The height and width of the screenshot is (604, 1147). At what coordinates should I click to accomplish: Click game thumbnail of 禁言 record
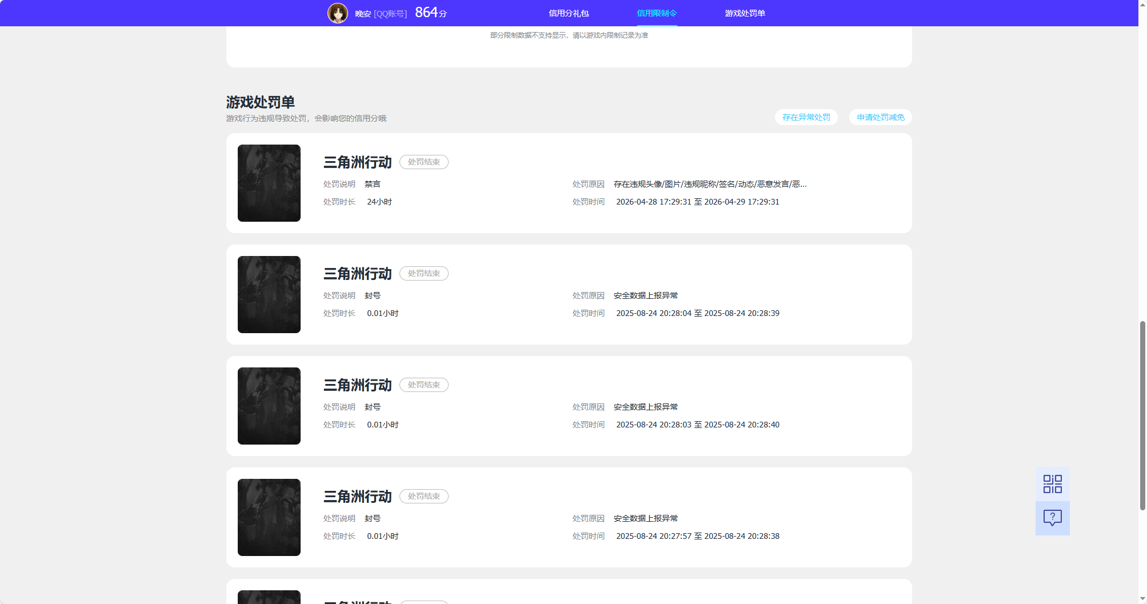[269, 183]
